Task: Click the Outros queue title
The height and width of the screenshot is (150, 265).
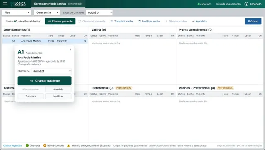Action: pyautogui.click(x=9, y=88)
